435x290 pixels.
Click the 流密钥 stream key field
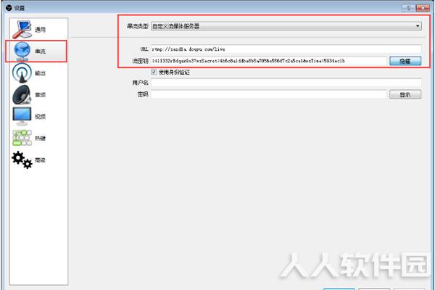268,61
